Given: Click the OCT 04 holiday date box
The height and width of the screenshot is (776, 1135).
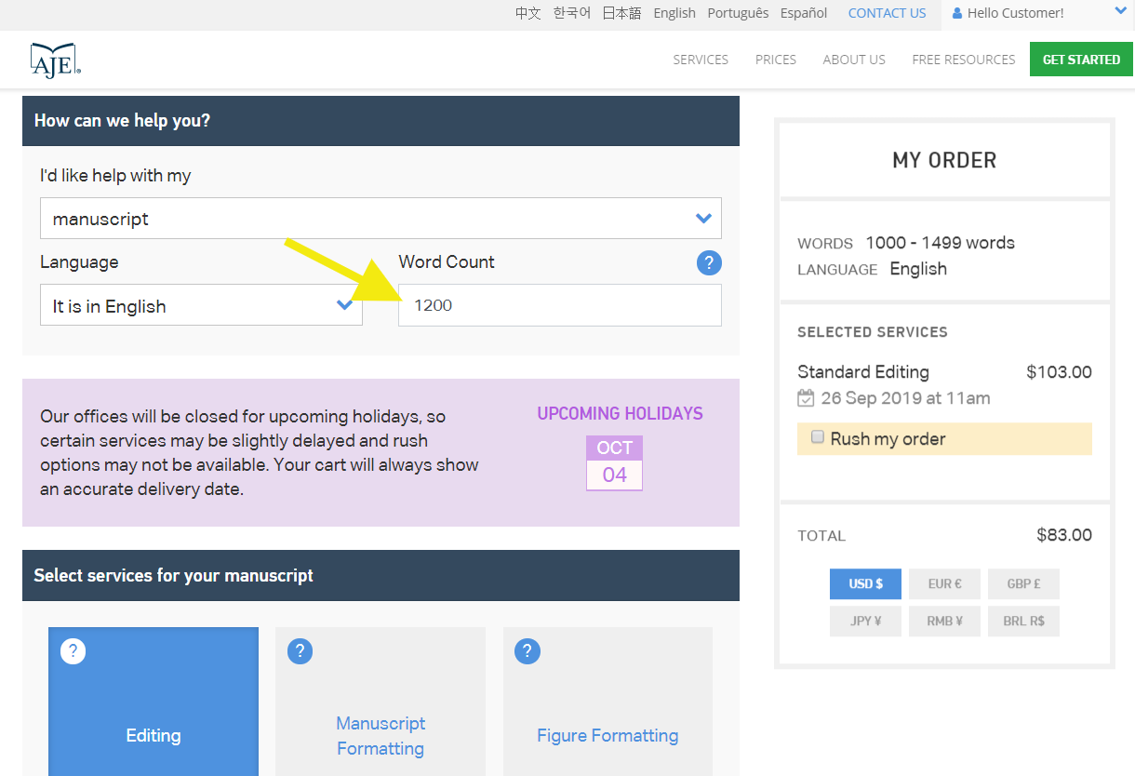Looking at the screenshot, I should 614,462.
